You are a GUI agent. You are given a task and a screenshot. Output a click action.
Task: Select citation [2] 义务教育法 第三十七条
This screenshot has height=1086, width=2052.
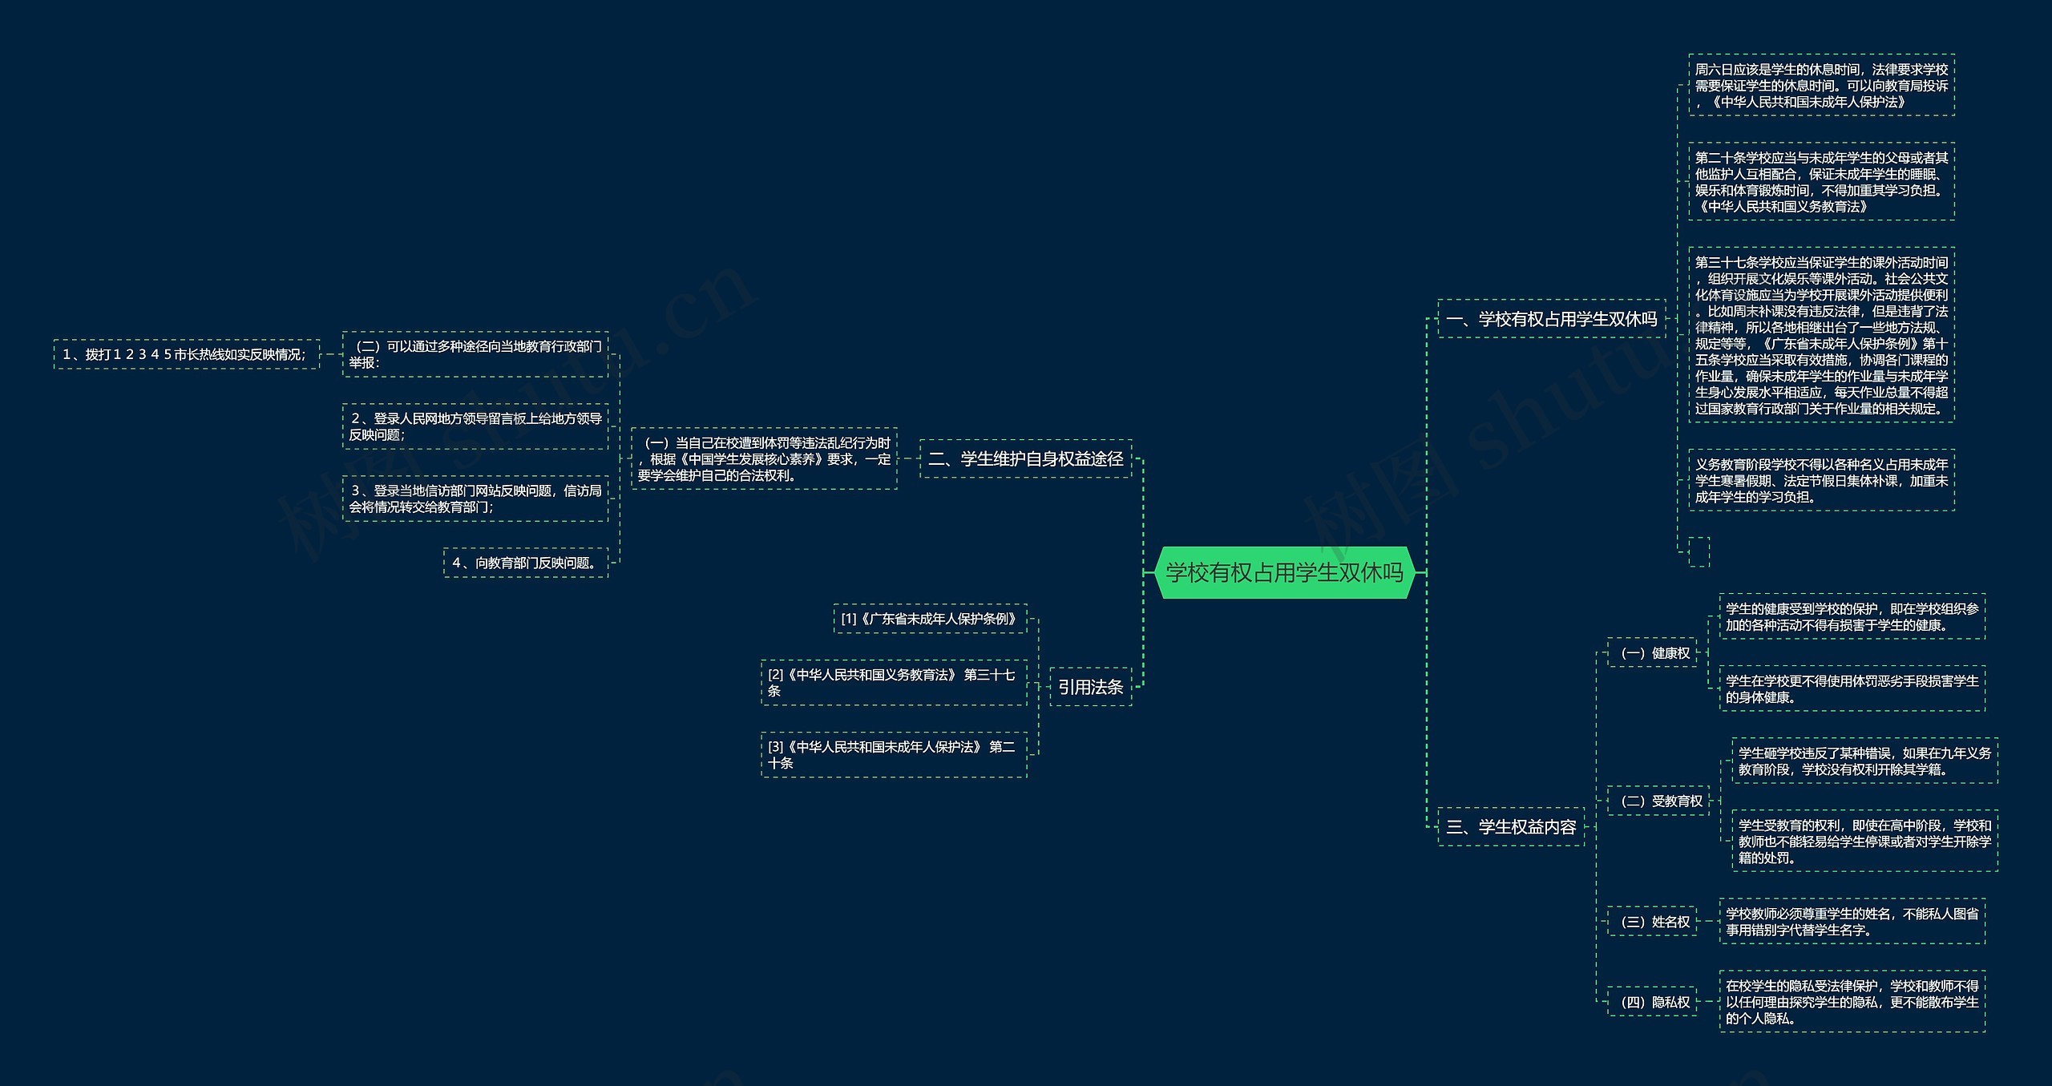pos(894,682)
